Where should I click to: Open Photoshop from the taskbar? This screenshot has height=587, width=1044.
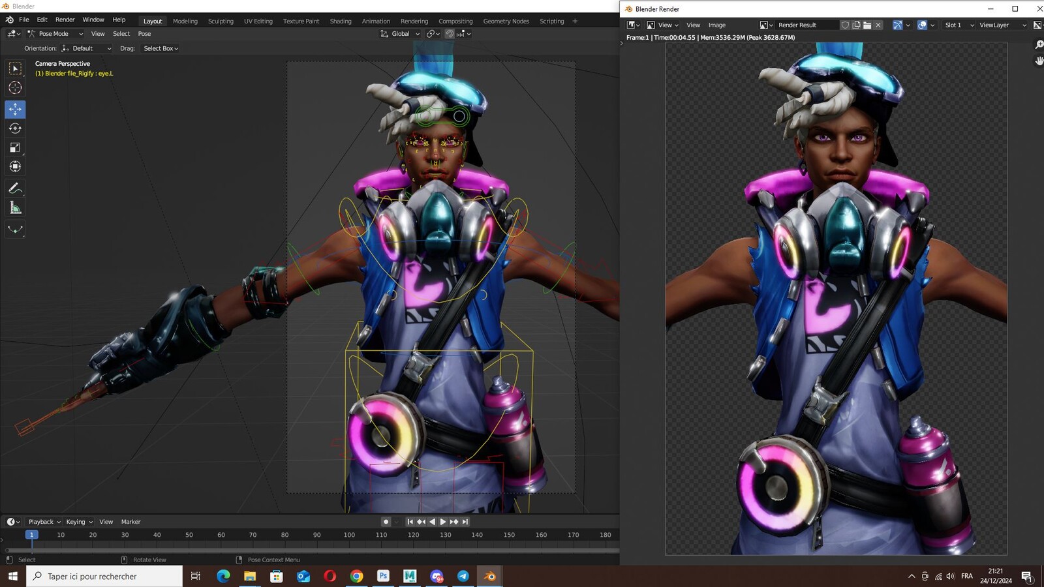coord(383,576)
